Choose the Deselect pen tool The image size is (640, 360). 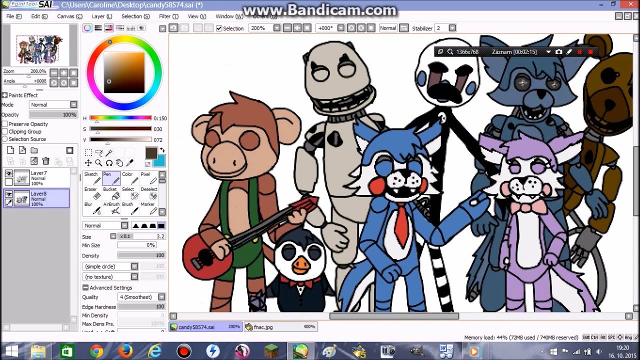pos(148,193)
